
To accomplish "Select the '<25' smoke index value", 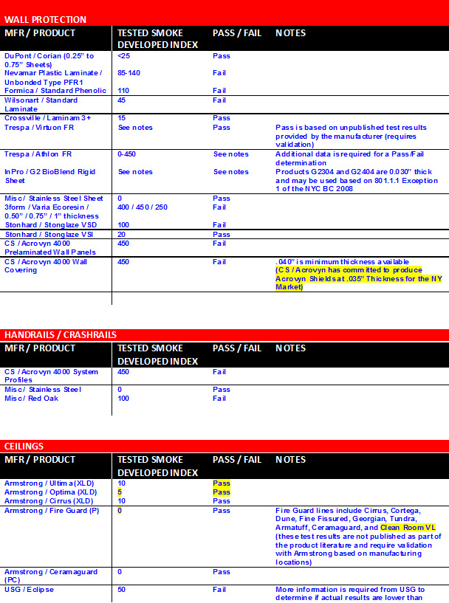I will pyautogui.click(x=123, y=56).
